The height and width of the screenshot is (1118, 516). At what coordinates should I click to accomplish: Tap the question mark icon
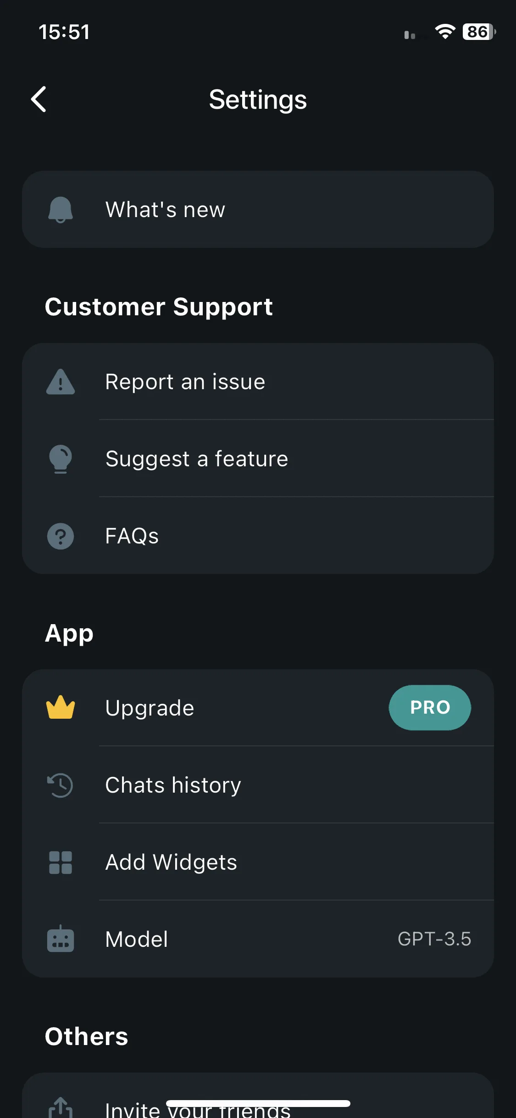click(x=61, y=536)
